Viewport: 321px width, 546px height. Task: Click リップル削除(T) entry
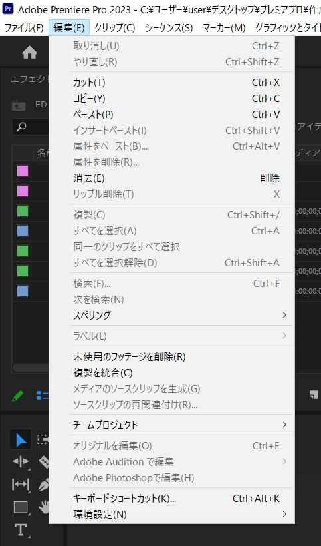click(172, 194)
